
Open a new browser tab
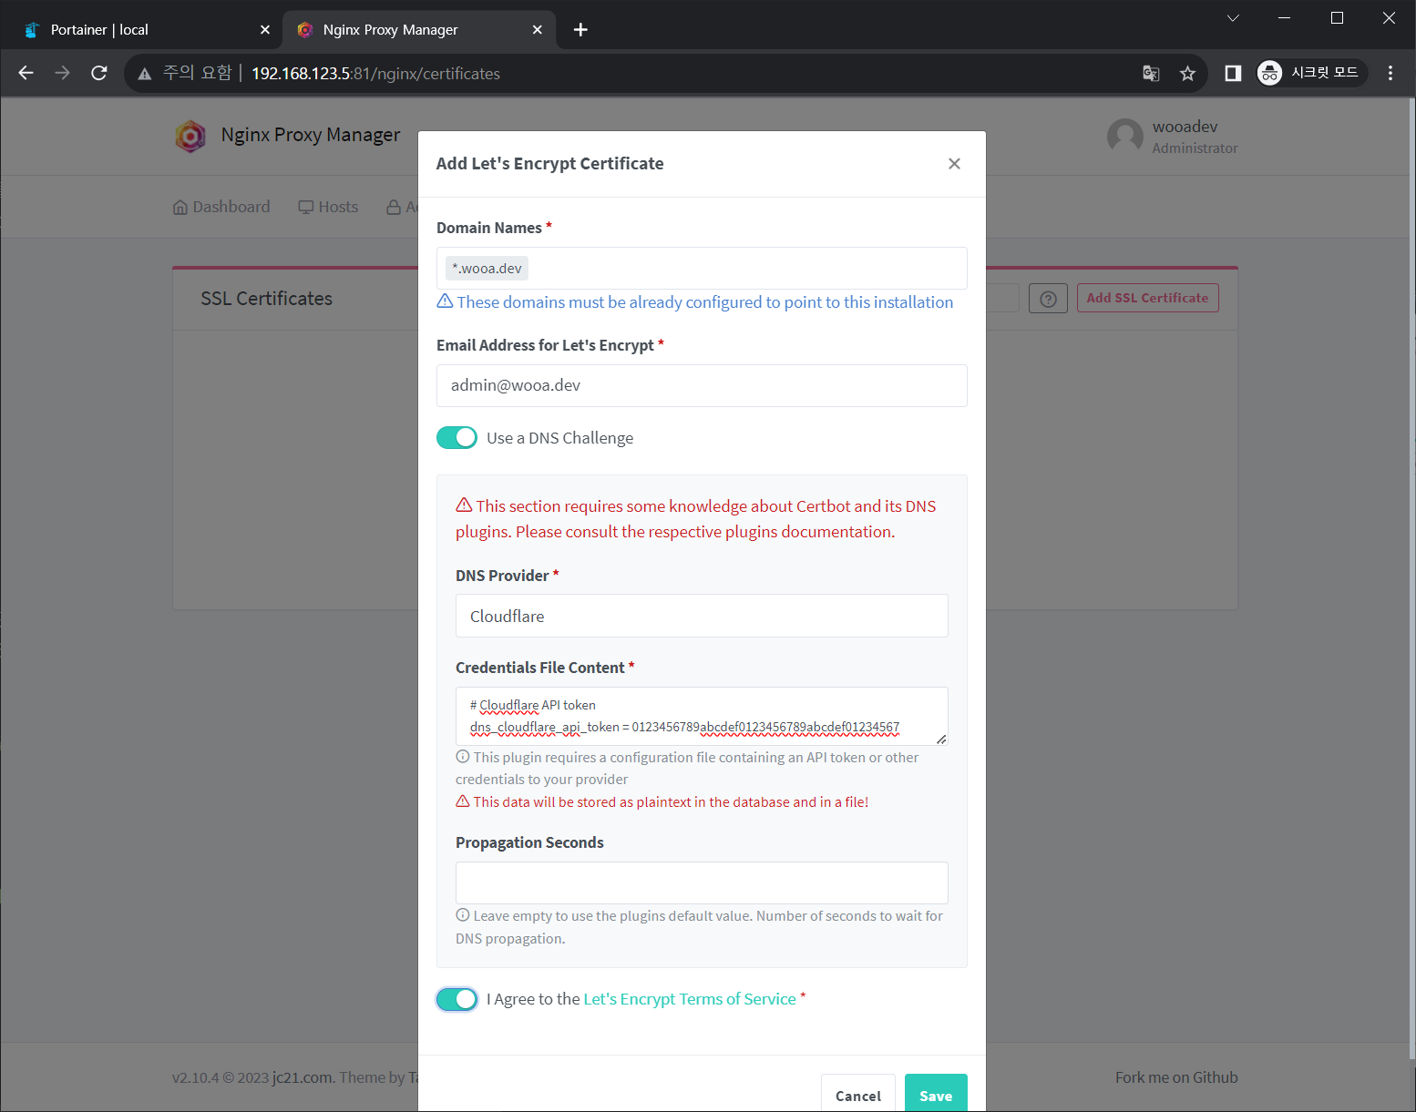click(580, 30)
